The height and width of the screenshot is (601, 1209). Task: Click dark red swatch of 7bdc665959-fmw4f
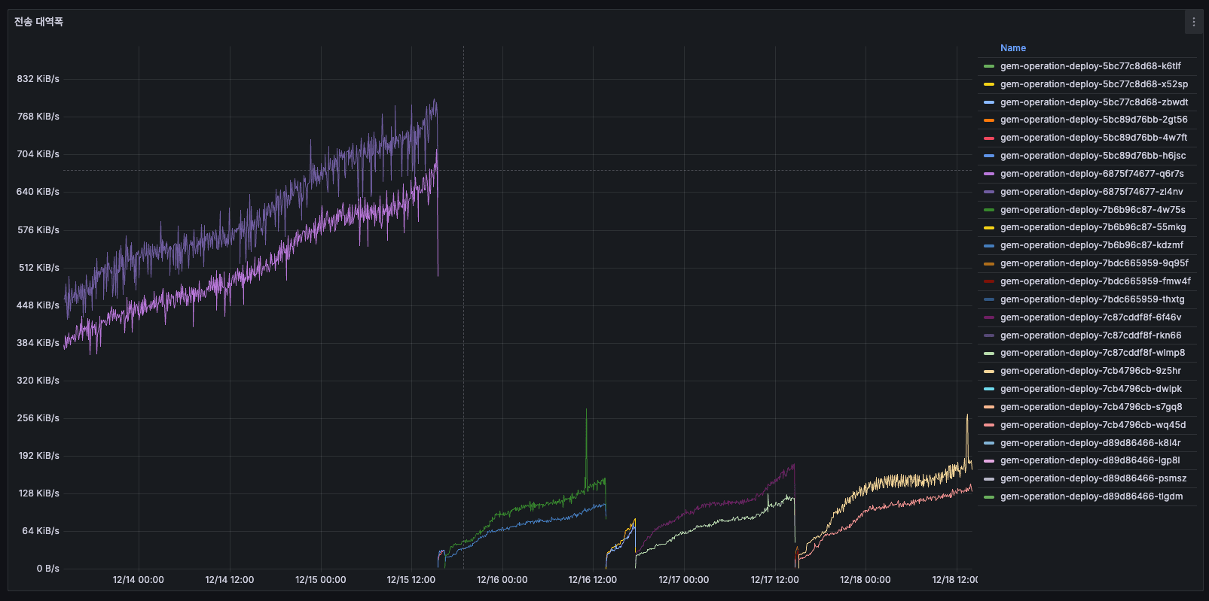coord(989,281)
